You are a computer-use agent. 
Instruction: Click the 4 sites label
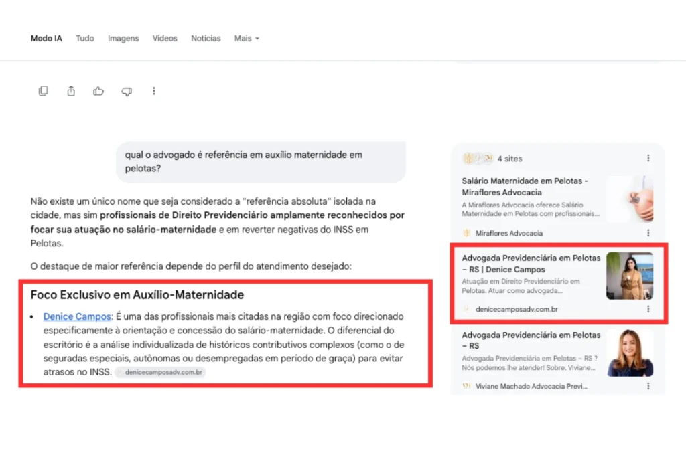510,159
